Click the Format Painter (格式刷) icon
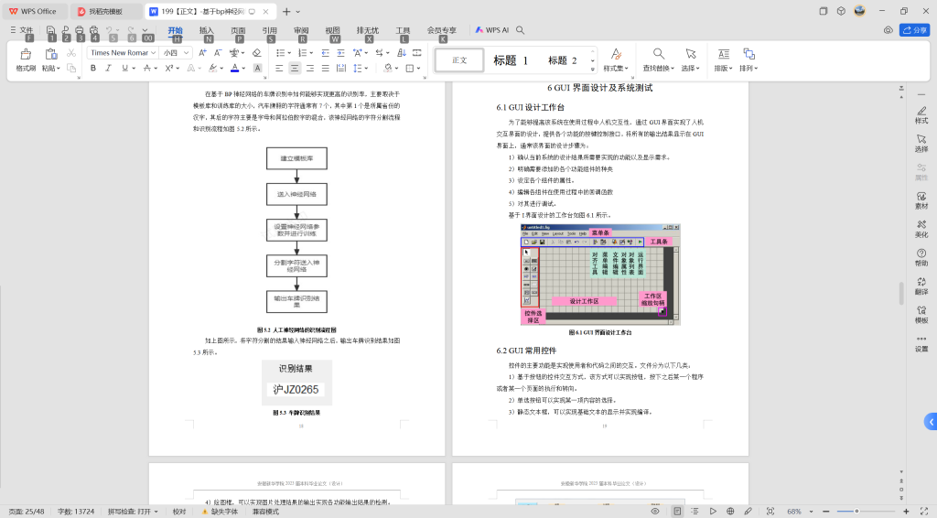 point(25,54)
